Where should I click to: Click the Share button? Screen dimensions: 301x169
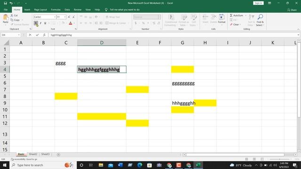[x=292, y=10]
